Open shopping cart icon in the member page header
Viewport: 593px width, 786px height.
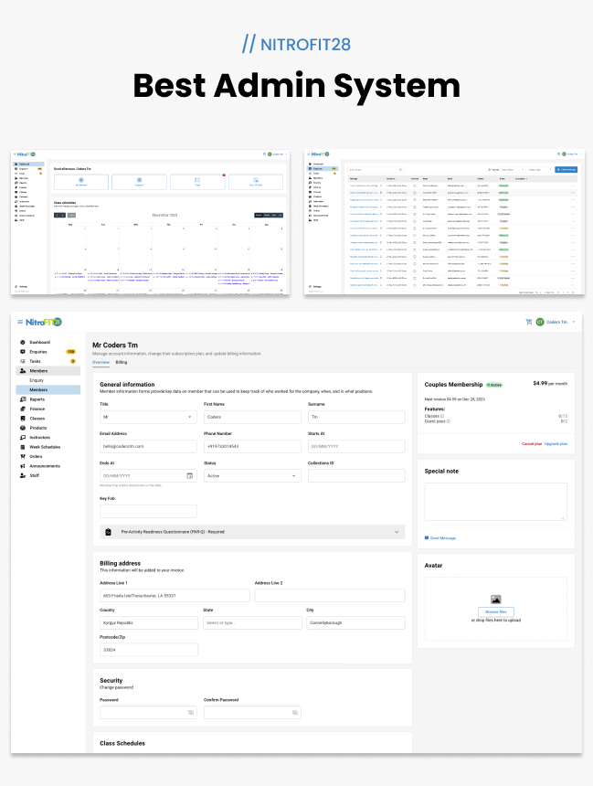tap(528, 322)
